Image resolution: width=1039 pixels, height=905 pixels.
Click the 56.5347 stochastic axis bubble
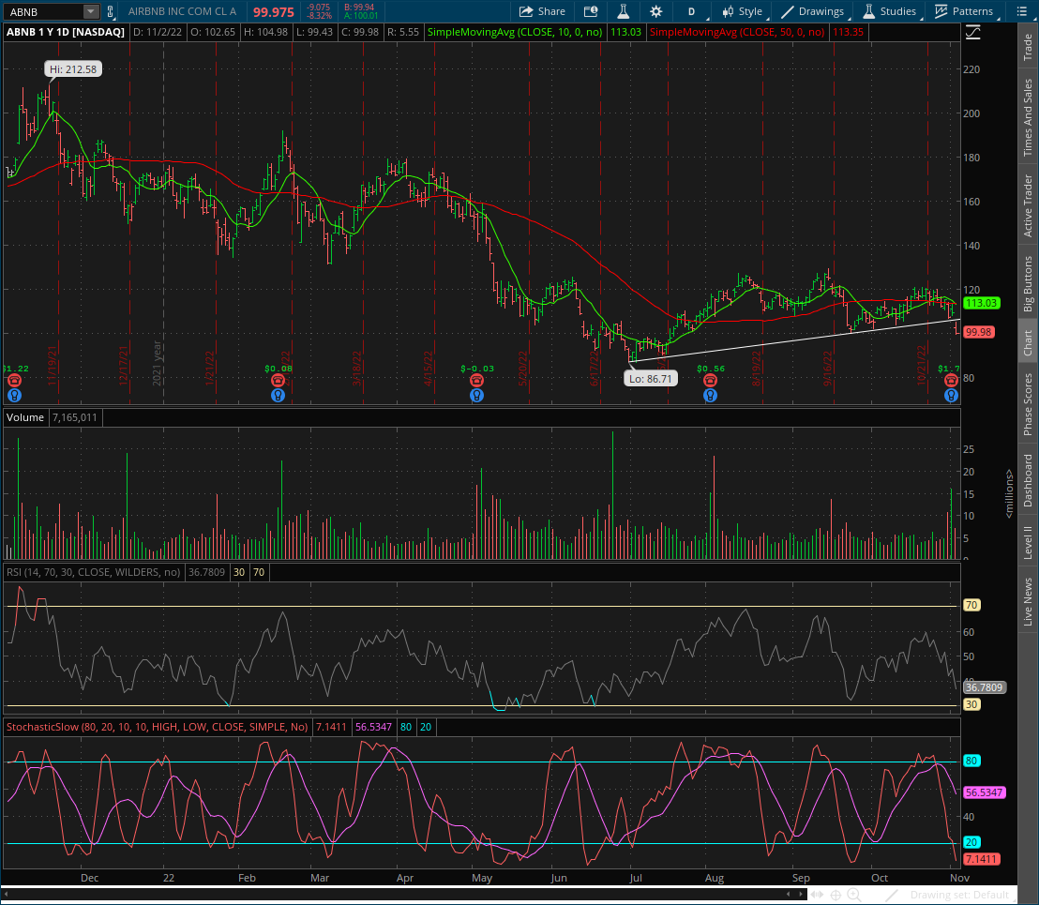[985, 792]
